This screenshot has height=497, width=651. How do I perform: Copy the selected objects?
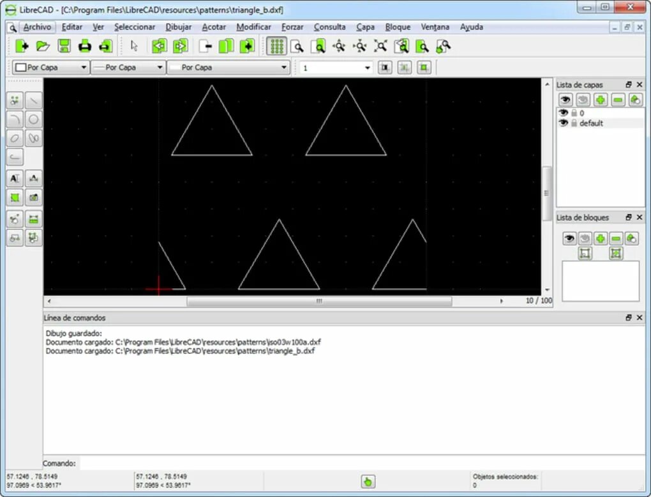click(227, 46)
